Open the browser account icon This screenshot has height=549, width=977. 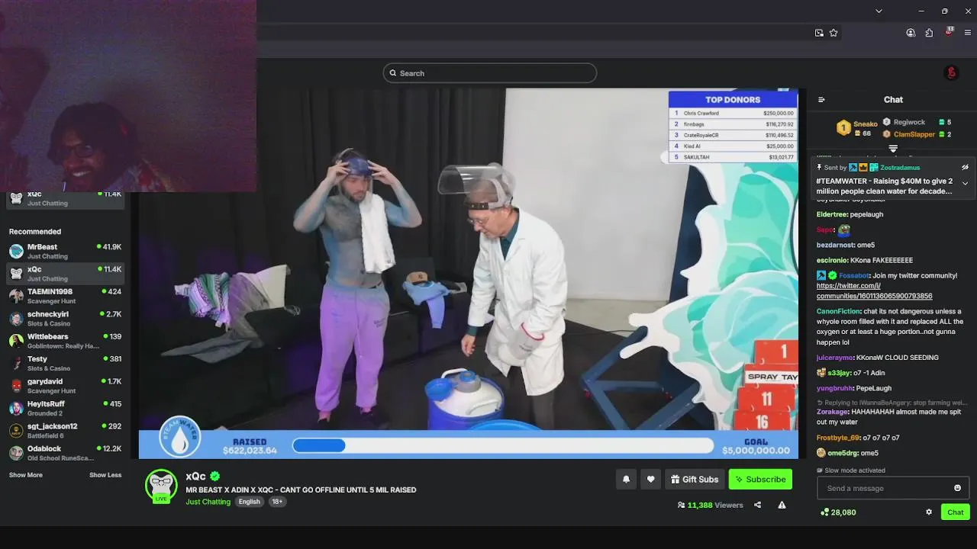tap(911, 33)
